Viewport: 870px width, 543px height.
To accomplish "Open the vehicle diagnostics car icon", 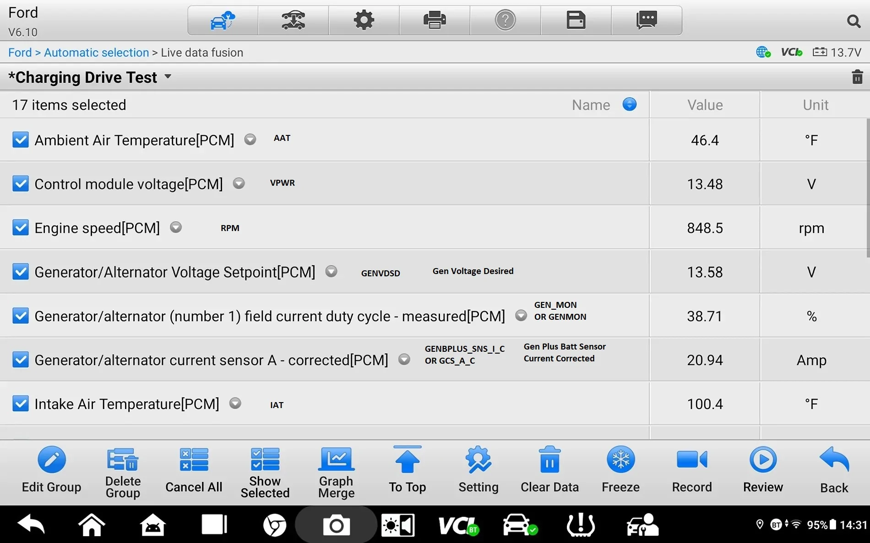I will (x=520, y=524).
